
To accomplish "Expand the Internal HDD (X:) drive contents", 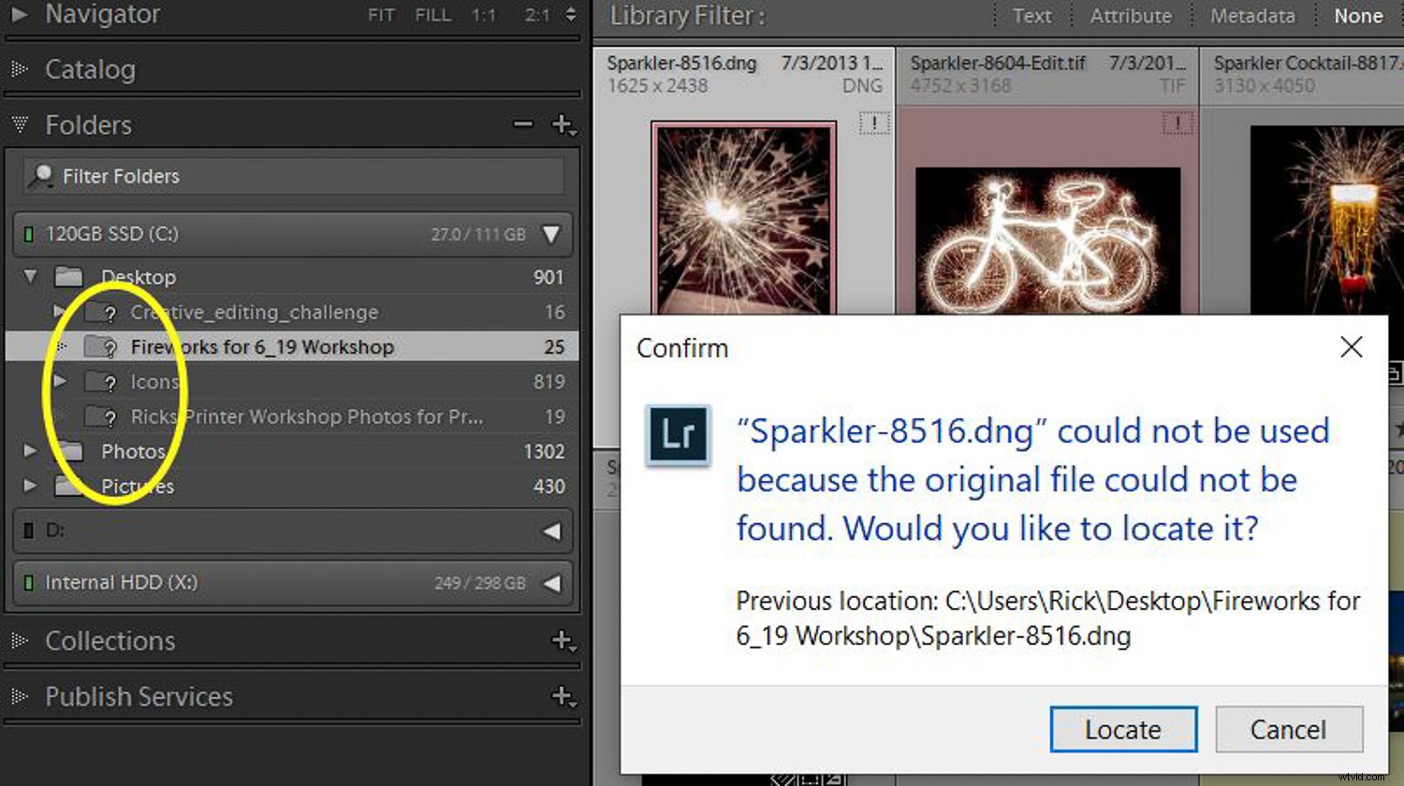I will click(553, 582).
